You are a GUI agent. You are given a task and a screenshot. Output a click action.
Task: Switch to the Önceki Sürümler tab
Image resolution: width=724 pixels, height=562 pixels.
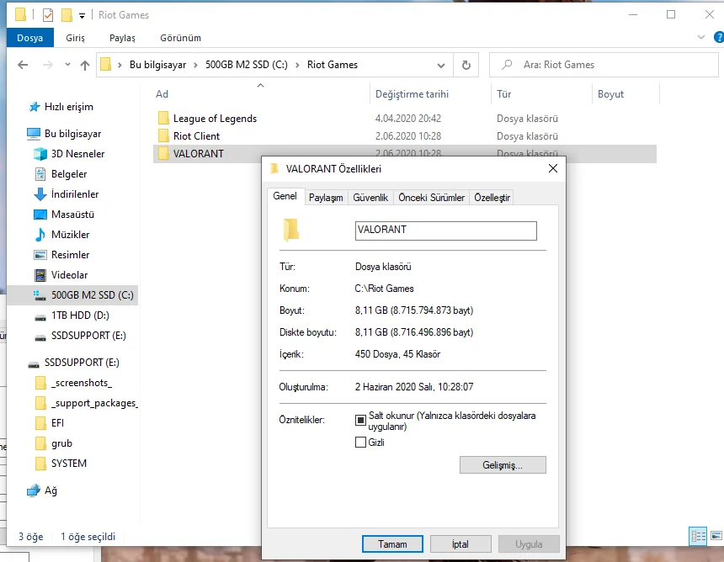tap(431, 198)
